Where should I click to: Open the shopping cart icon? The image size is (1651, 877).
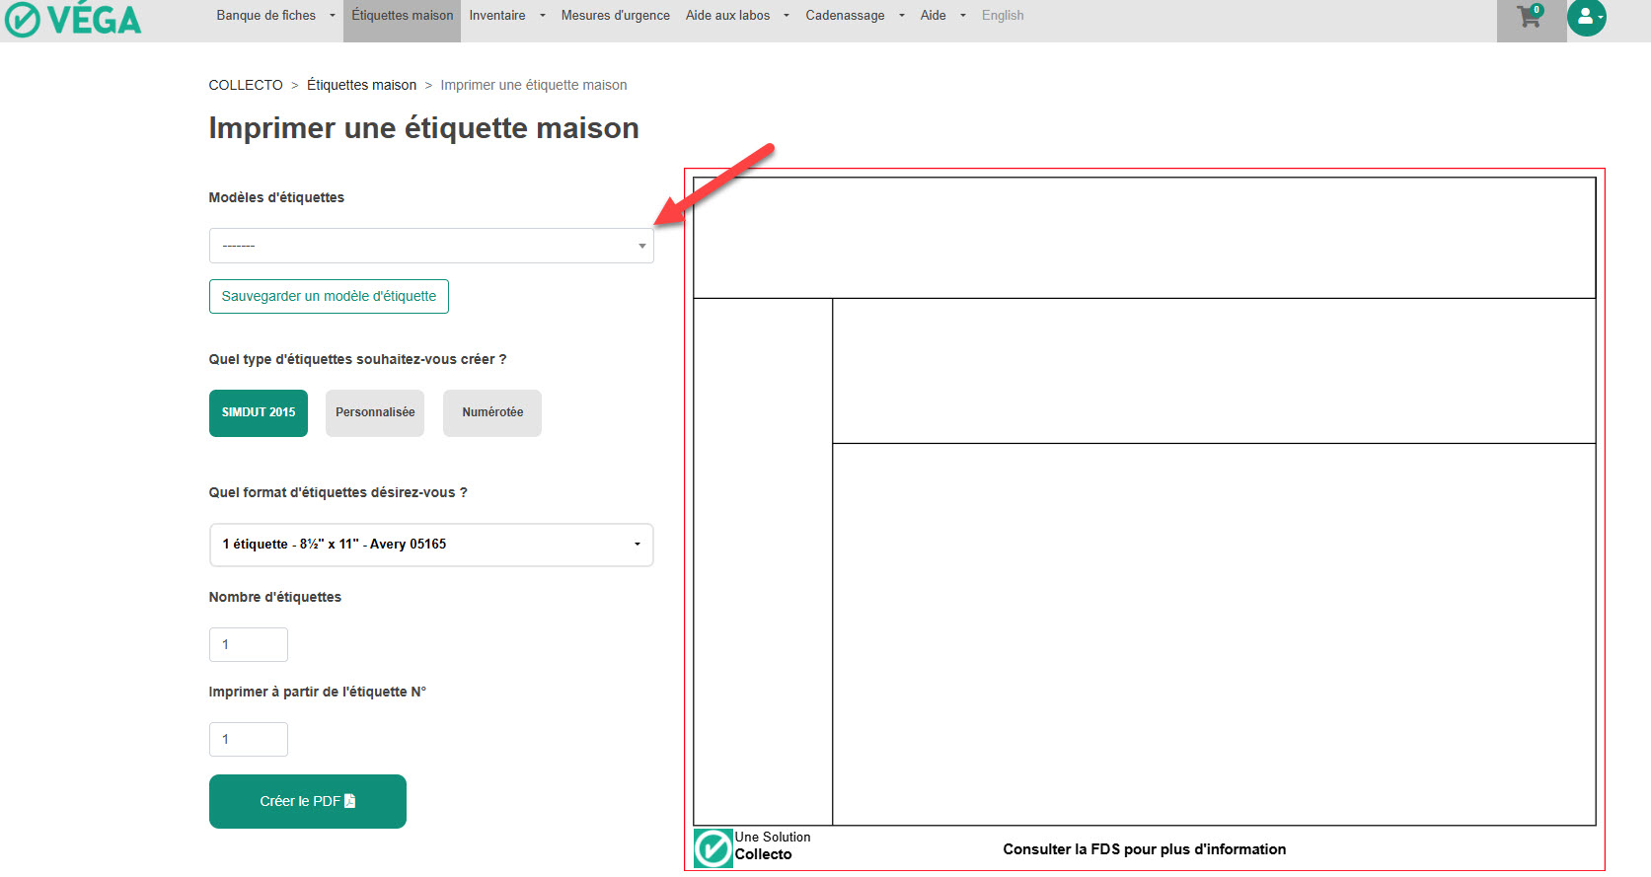(x=1530, y=17)
